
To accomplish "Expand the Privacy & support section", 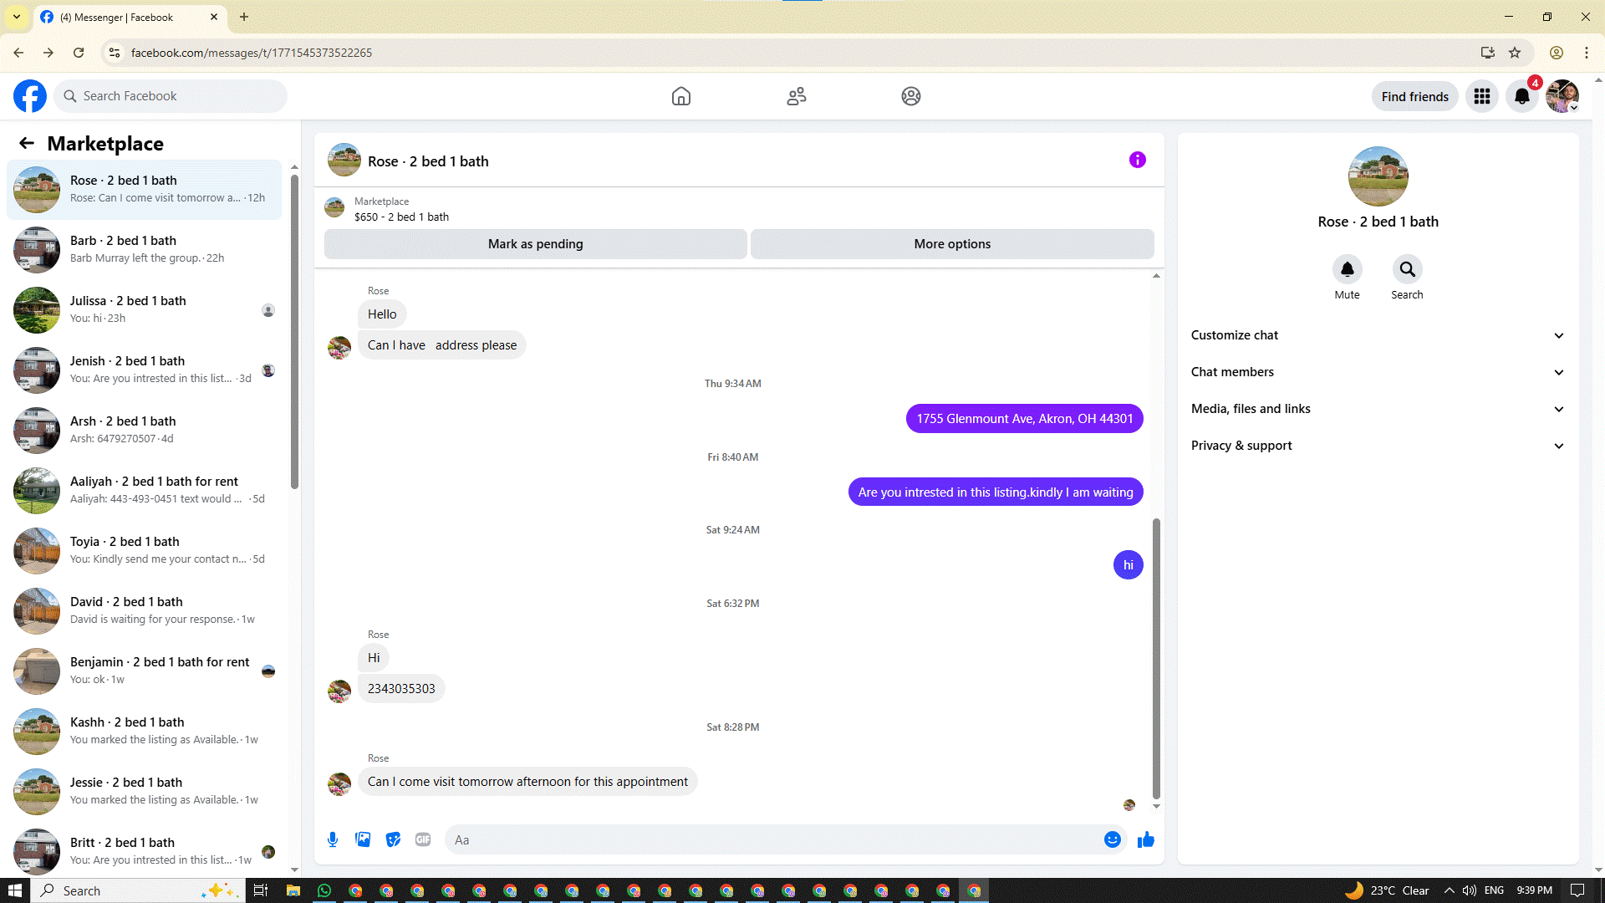I will tap(1378, 446).
